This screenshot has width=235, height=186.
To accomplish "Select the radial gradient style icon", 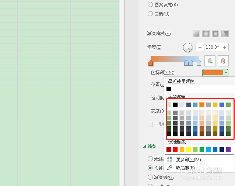I will coord(206,33).
